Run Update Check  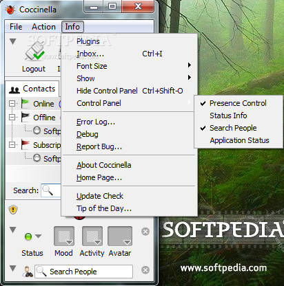point(130,196)
